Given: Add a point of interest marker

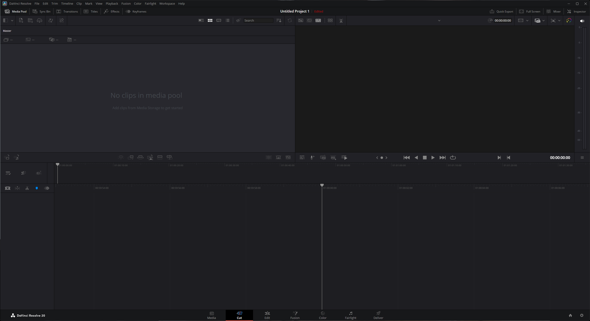Looking at the screenshot, I should tap(333, 158).
